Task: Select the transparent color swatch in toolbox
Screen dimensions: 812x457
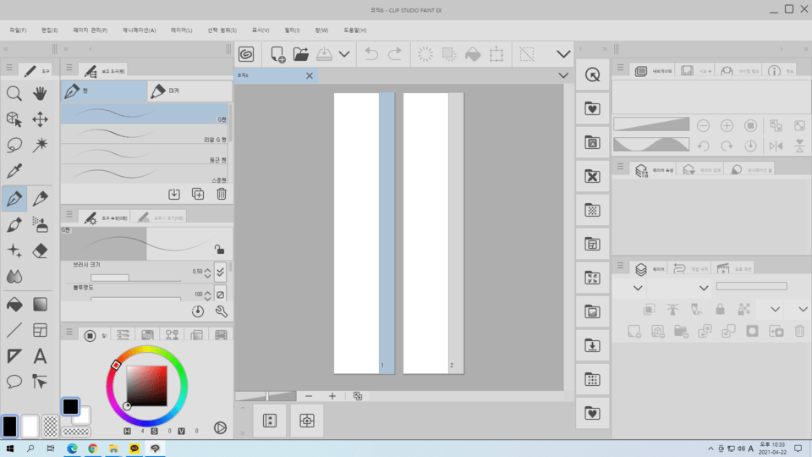Action: pyautogui.click(x=50, y=427)
